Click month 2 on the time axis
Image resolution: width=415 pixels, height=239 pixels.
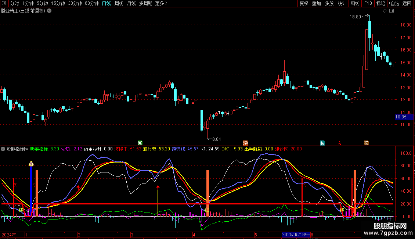pos(79,235)
